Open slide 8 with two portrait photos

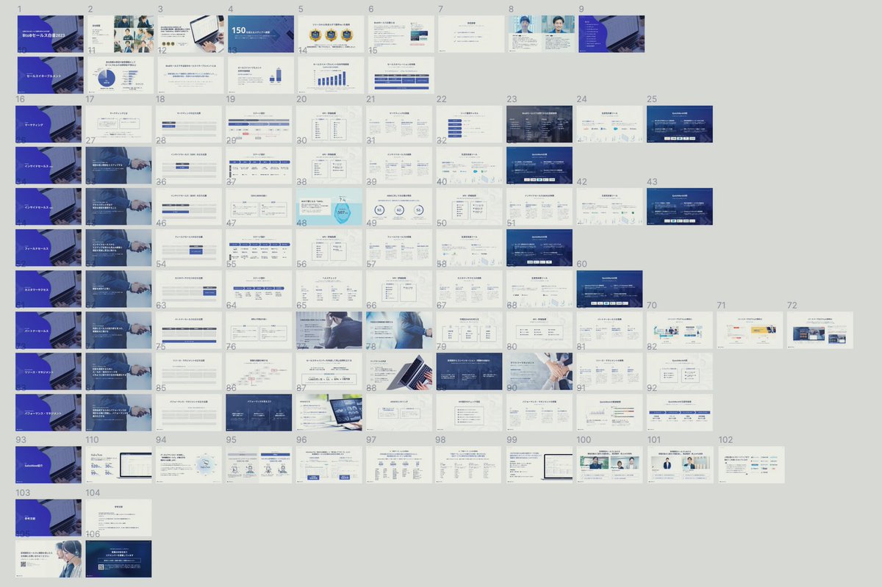click(541, 34)
